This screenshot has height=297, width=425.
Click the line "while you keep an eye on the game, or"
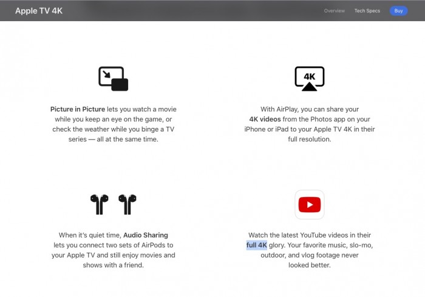(114, 119)
